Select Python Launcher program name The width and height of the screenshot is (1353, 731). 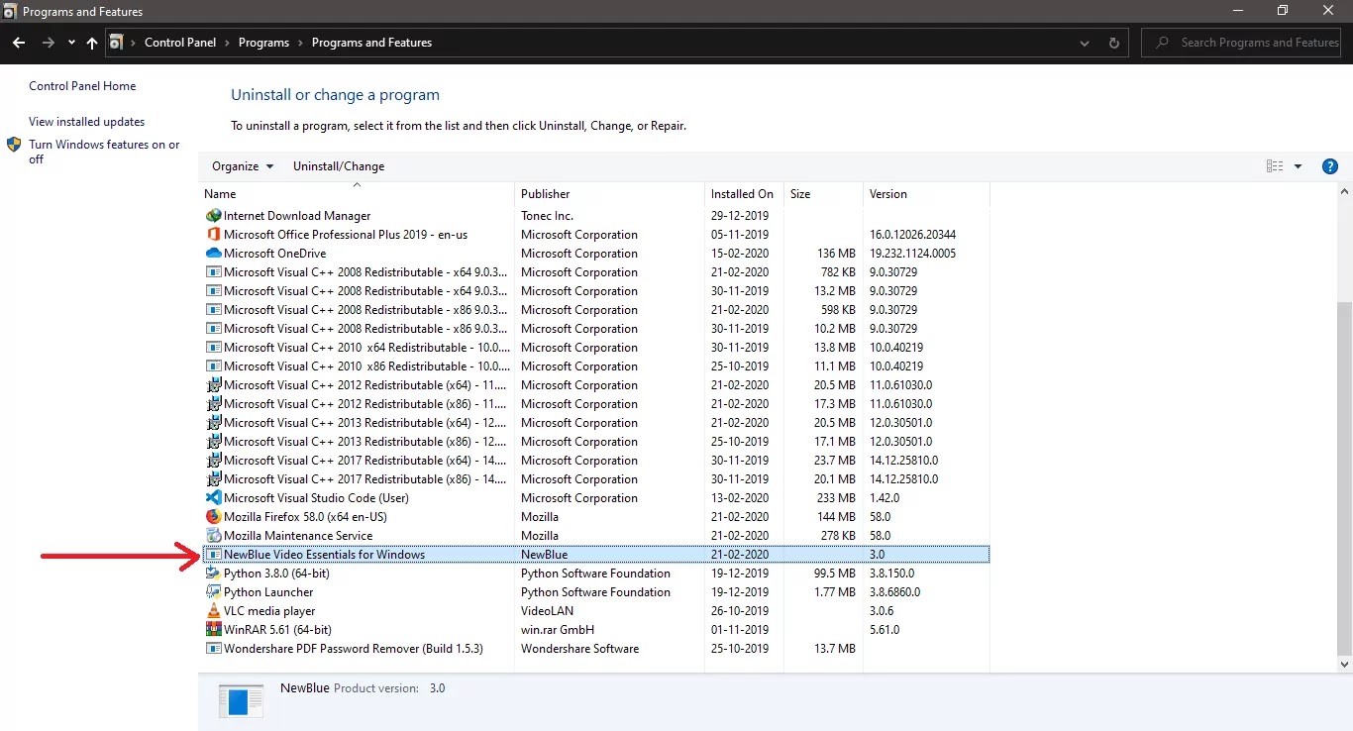[268, 592]
